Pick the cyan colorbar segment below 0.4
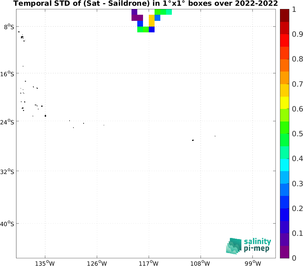 click(285, 165)
